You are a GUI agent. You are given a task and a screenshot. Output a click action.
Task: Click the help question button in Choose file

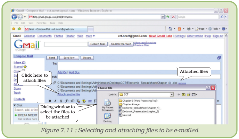pyautogui.click(x=208, y=88)
